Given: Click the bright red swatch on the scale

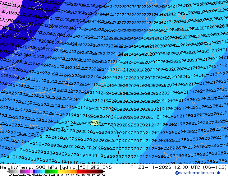Looking at the screenshot, I should point(78,171).
